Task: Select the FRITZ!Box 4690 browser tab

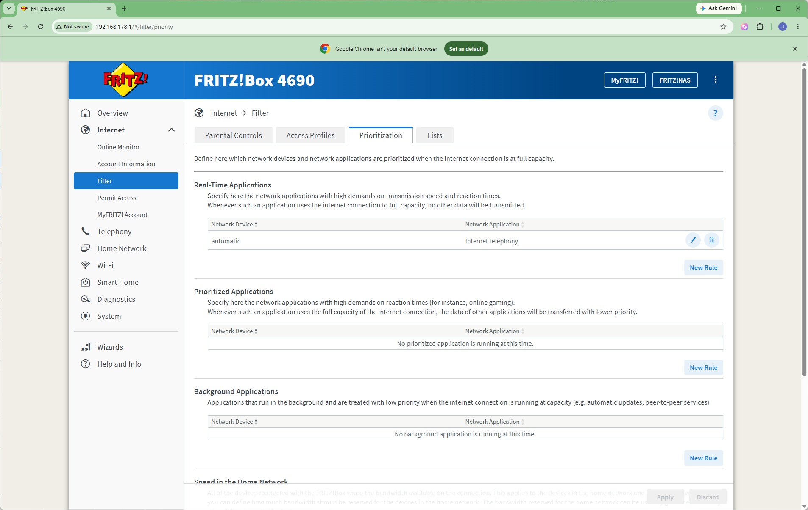Action: click(66, 8)
